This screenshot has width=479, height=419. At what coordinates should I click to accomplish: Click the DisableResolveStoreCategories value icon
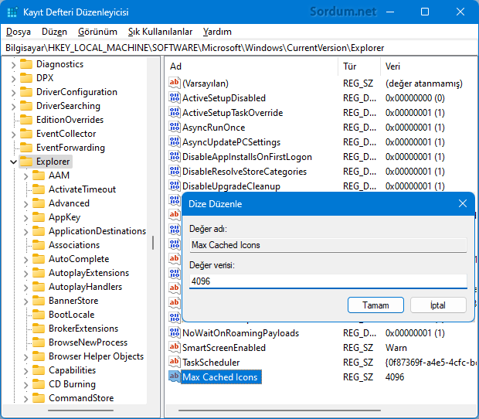point(175,171)
